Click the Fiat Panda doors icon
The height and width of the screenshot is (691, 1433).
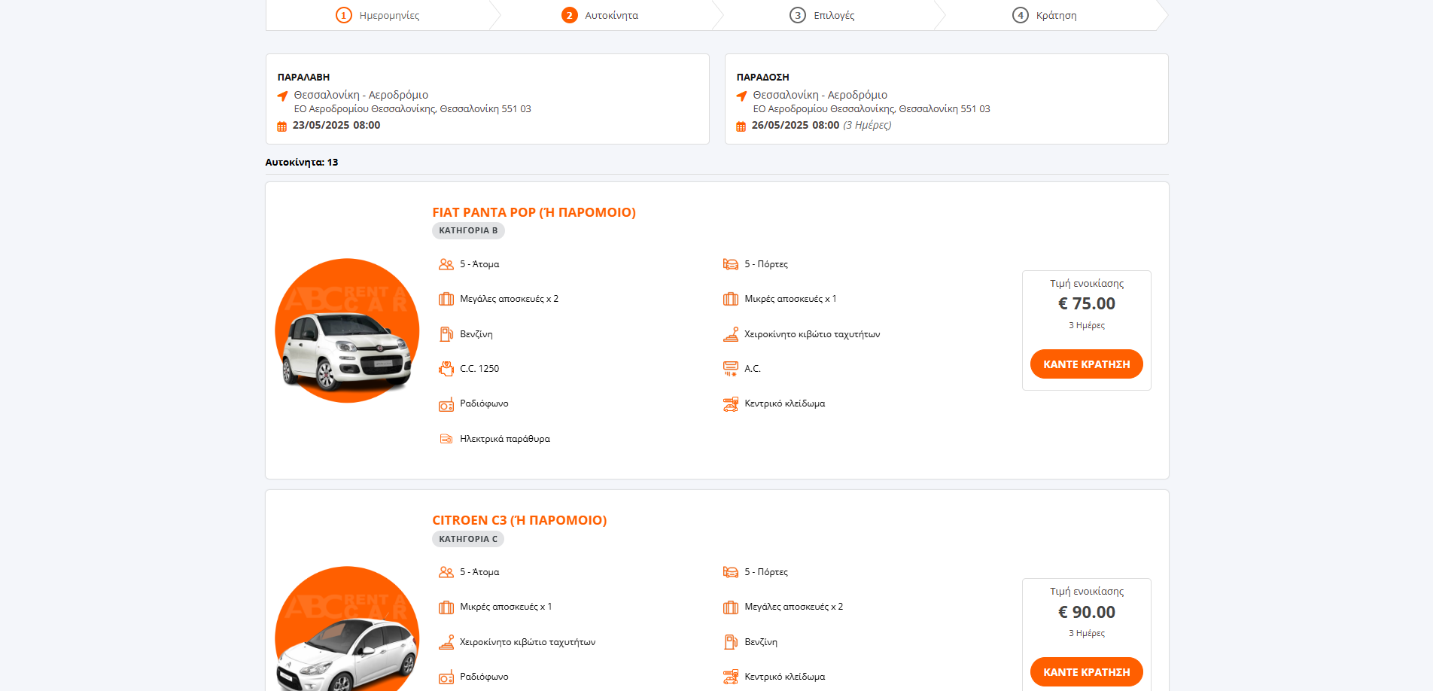point(731,264)
